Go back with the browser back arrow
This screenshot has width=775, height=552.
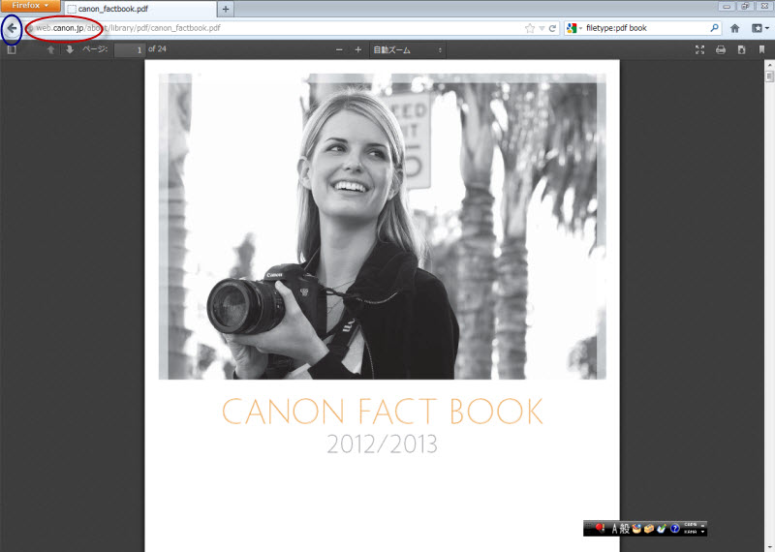coord(12,28)
